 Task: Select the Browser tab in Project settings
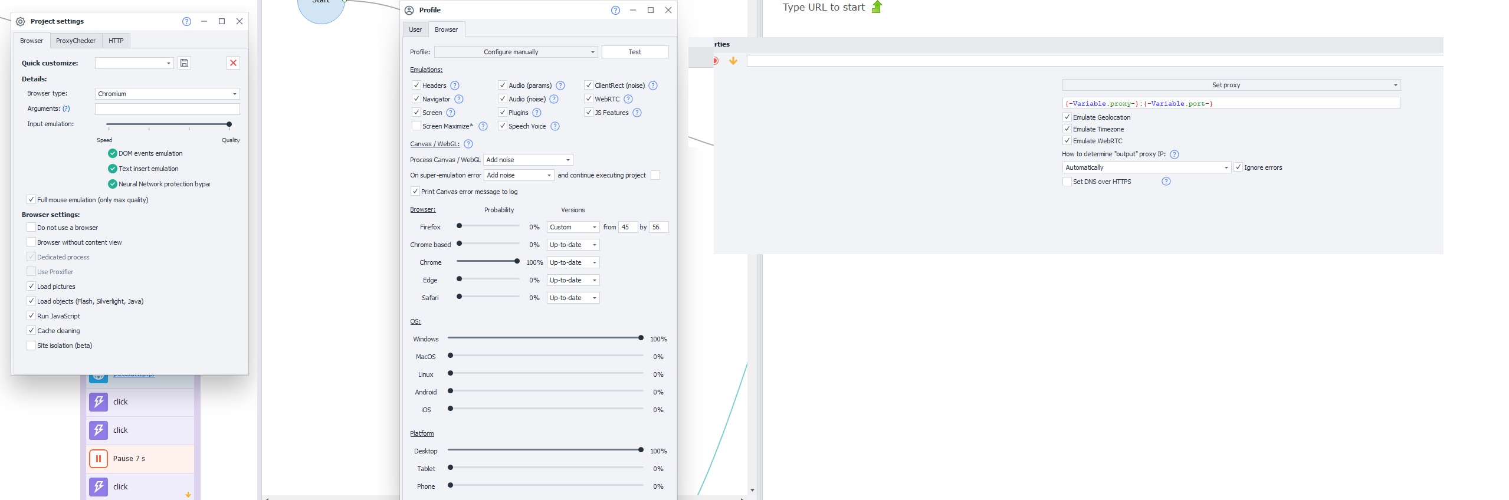32,41
